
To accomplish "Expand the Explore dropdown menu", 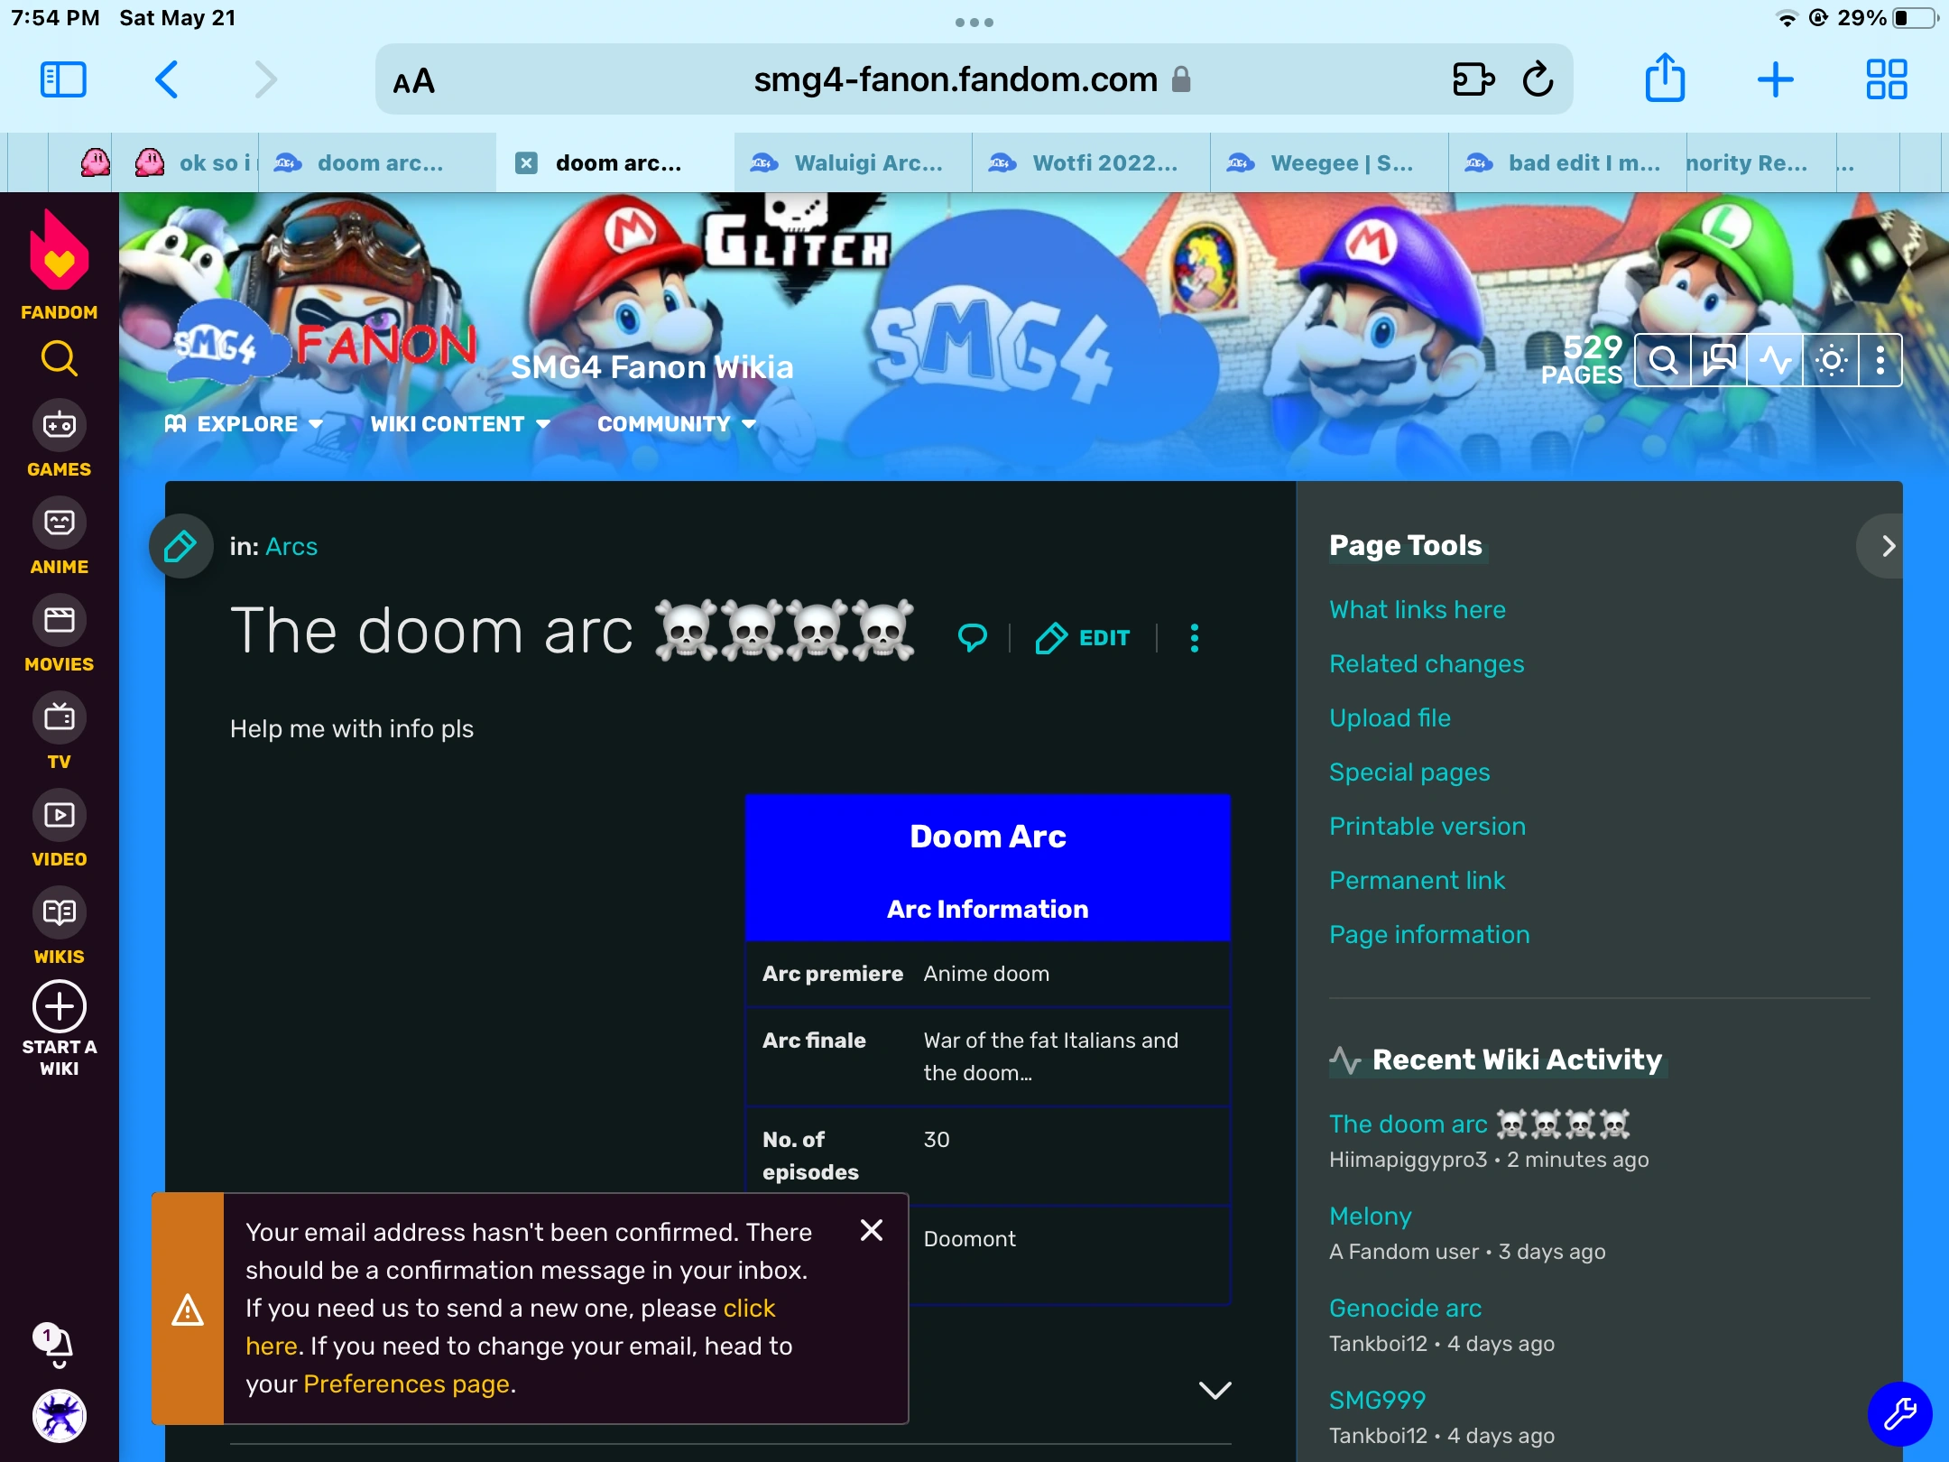I will [245, 424].
